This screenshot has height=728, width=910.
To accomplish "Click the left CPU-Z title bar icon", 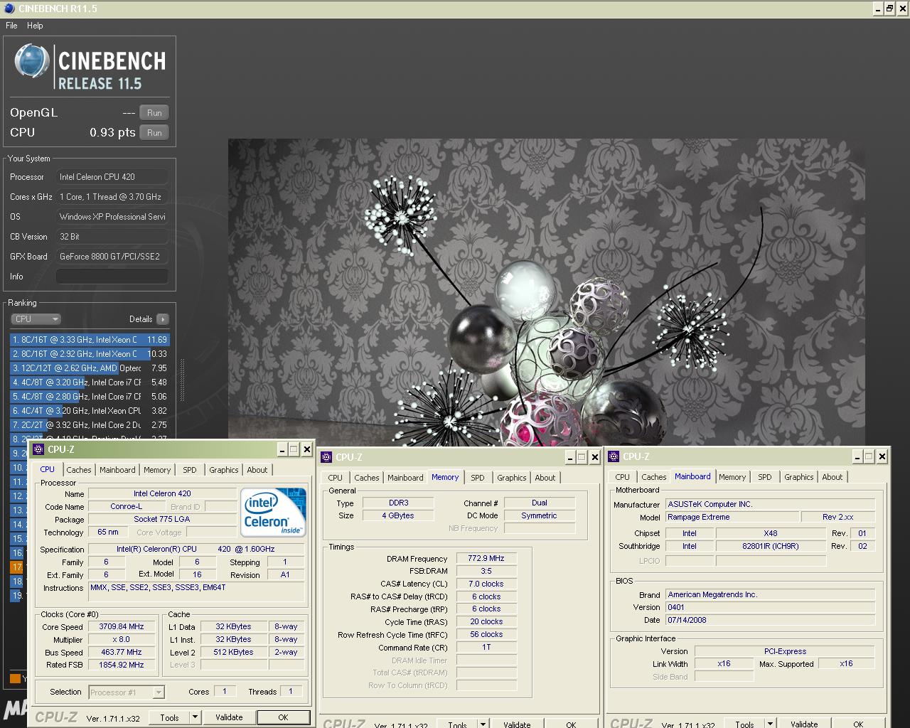I will pyautogui.click(x=37, y=449).
